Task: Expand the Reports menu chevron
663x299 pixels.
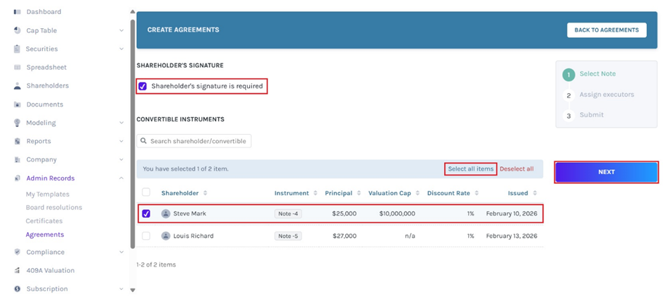Action: pyautogui.click(x=121, y=142)
